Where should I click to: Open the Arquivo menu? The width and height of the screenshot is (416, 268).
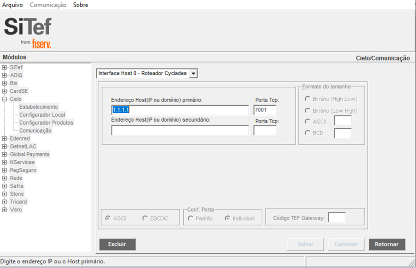click(x=13, y=5)
